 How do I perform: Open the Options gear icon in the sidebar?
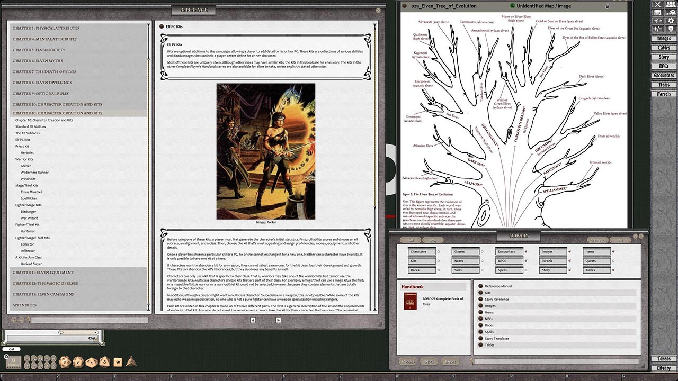point(671,20)
